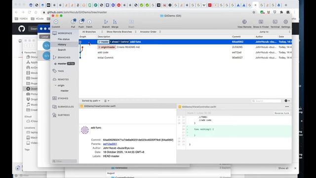Collapse the origin remote tree node
Viewport: 316px width, 178px height.
tap(56, 86)
